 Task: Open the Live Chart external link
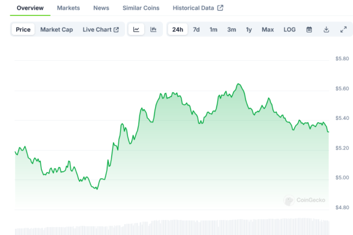(x=100, y=29)
